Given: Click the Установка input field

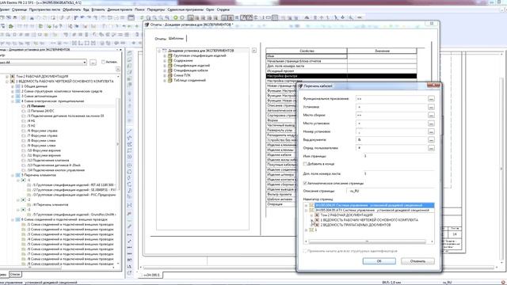Looking at the screenshot, I should [391, 107].
